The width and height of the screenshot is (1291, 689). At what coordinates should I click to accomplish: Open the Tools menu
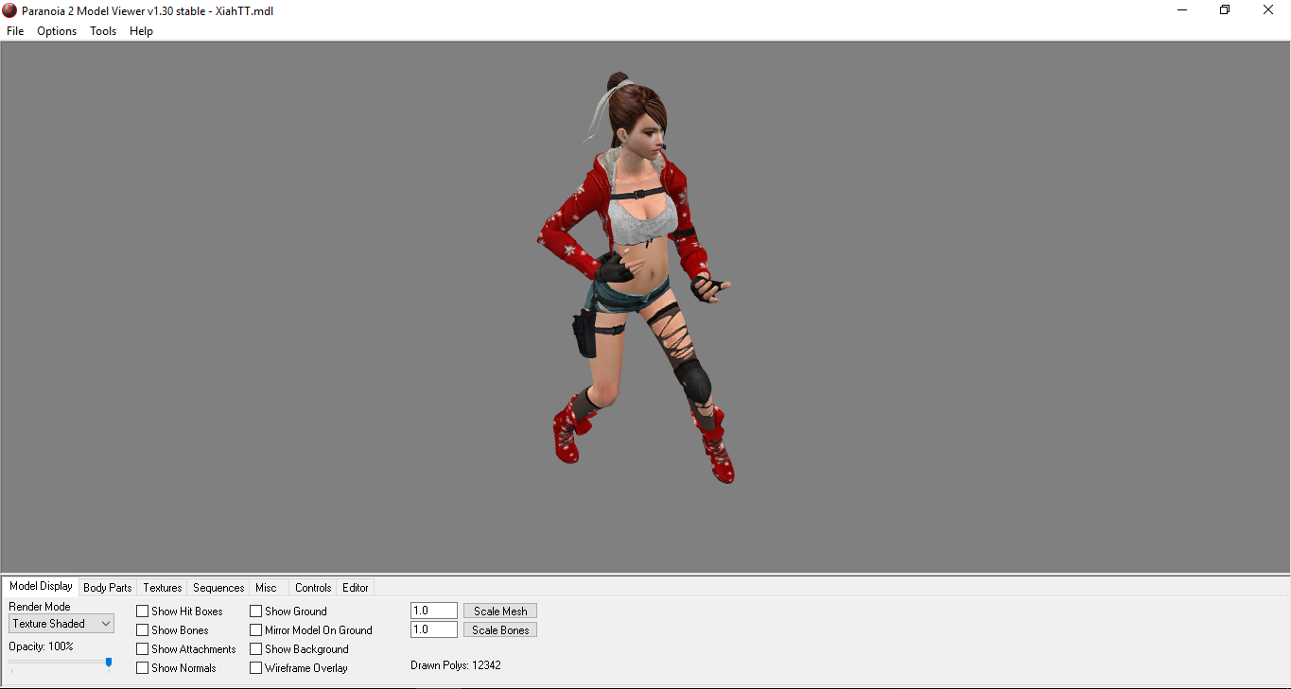pyautogui.click(x=103, y=31)
